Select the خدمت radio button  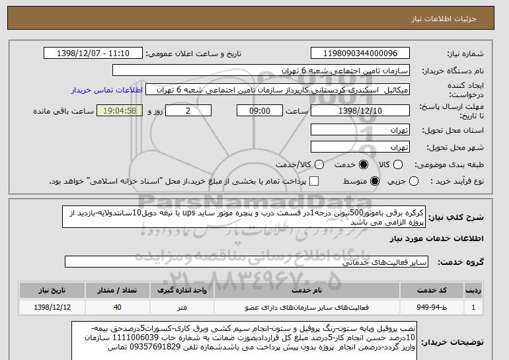tap(364, 164)
